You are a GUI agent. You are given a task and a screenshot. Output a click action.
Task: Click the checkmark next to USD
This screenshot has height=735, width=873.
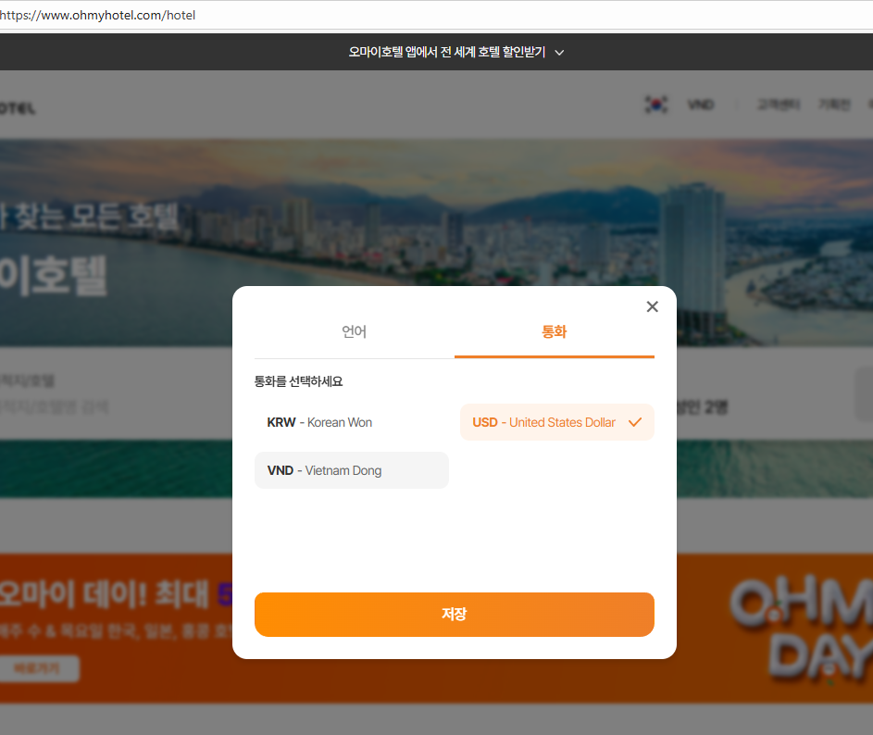pos(635,422)
